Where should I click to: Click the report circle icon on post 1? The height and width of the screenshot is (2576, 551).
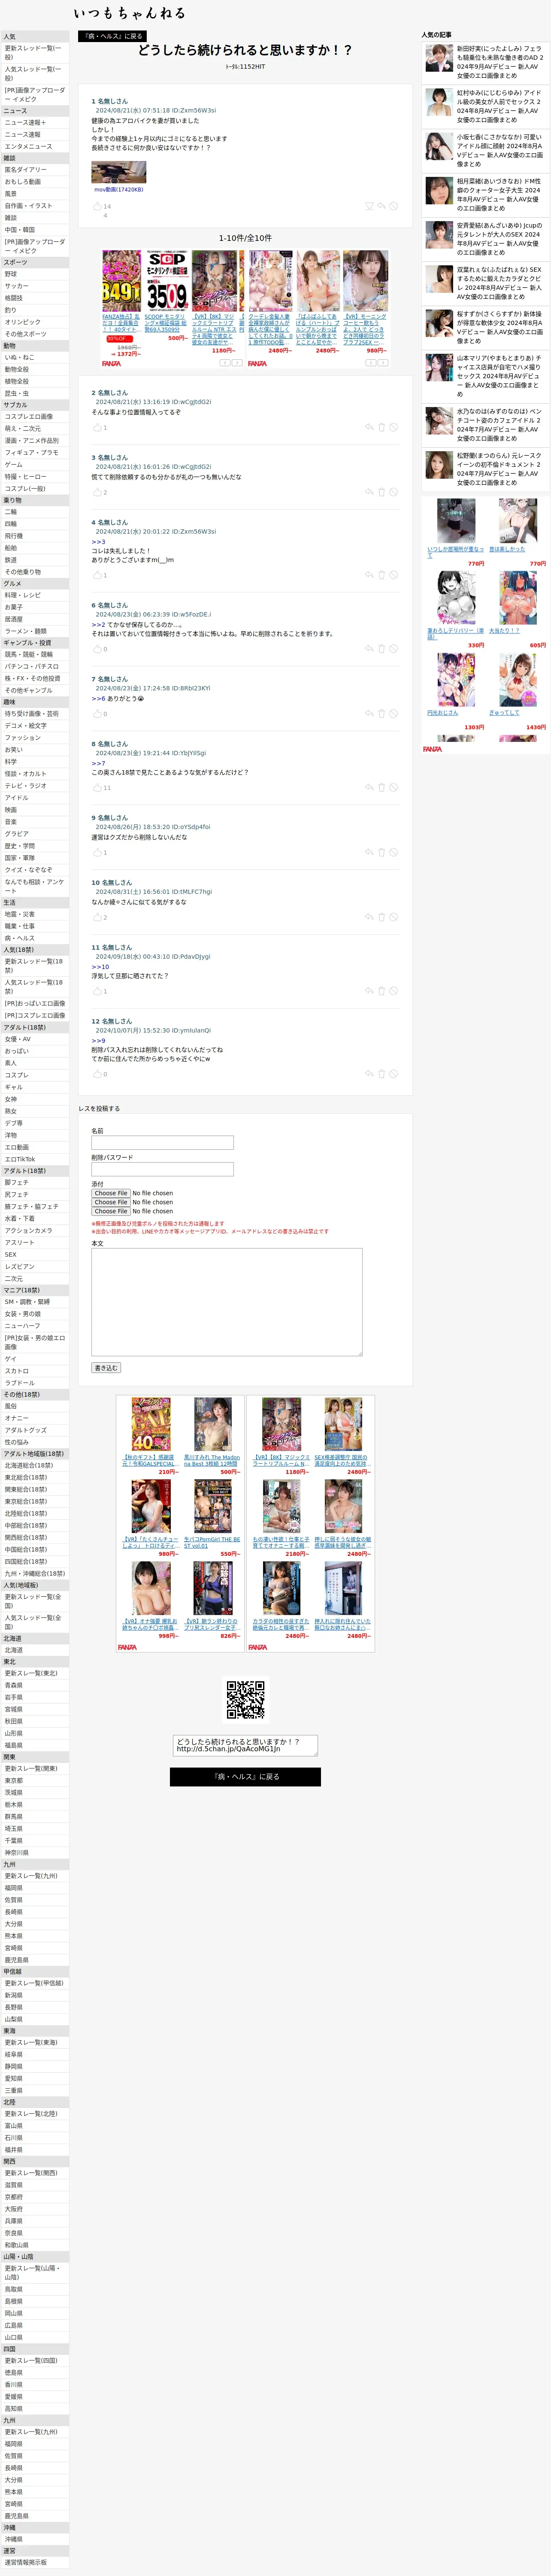tap(393, 206)
